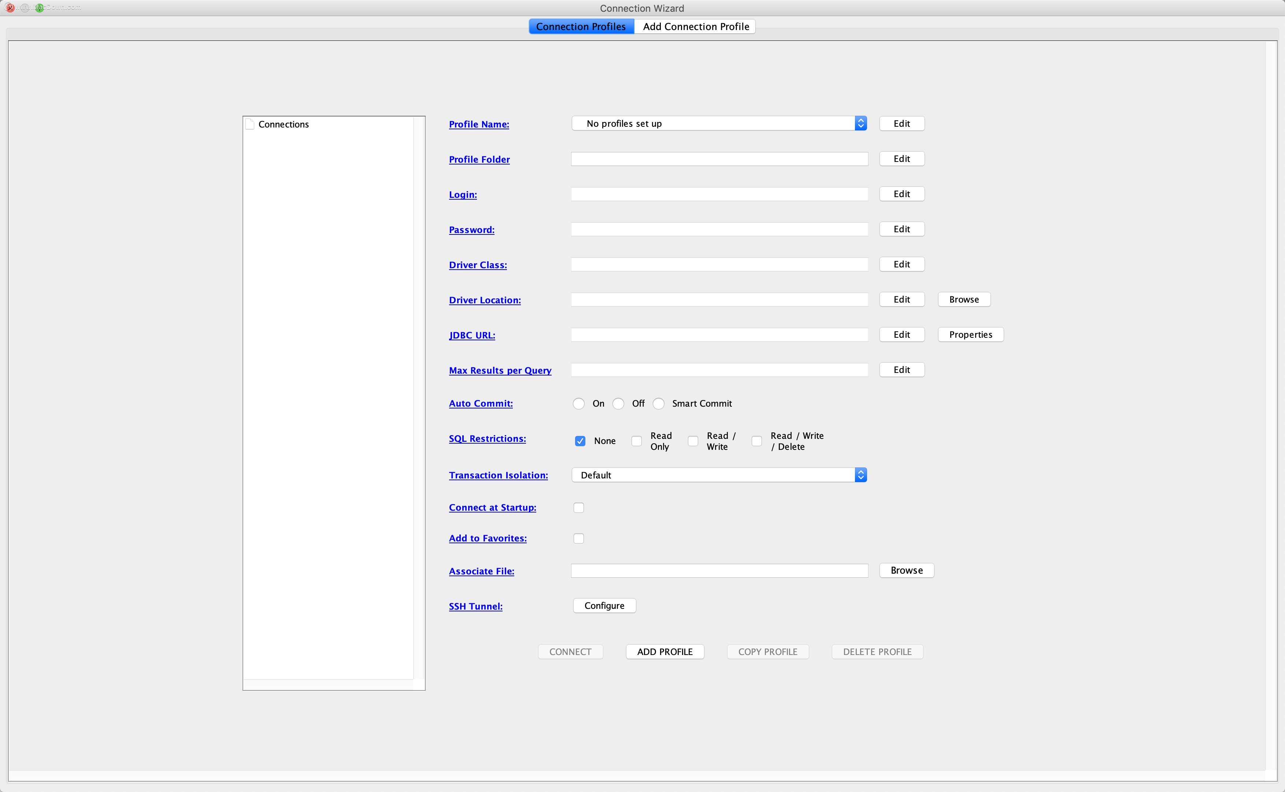This screenshot has width=1285, height=792.
Task: Click the COPY PROFILE button
Action: (768, 652)
